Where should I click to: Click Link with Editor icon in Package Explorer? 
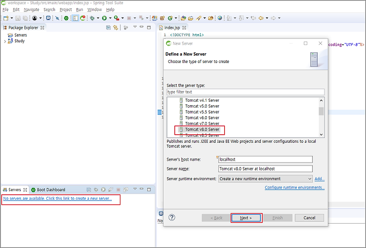(115, 27)
